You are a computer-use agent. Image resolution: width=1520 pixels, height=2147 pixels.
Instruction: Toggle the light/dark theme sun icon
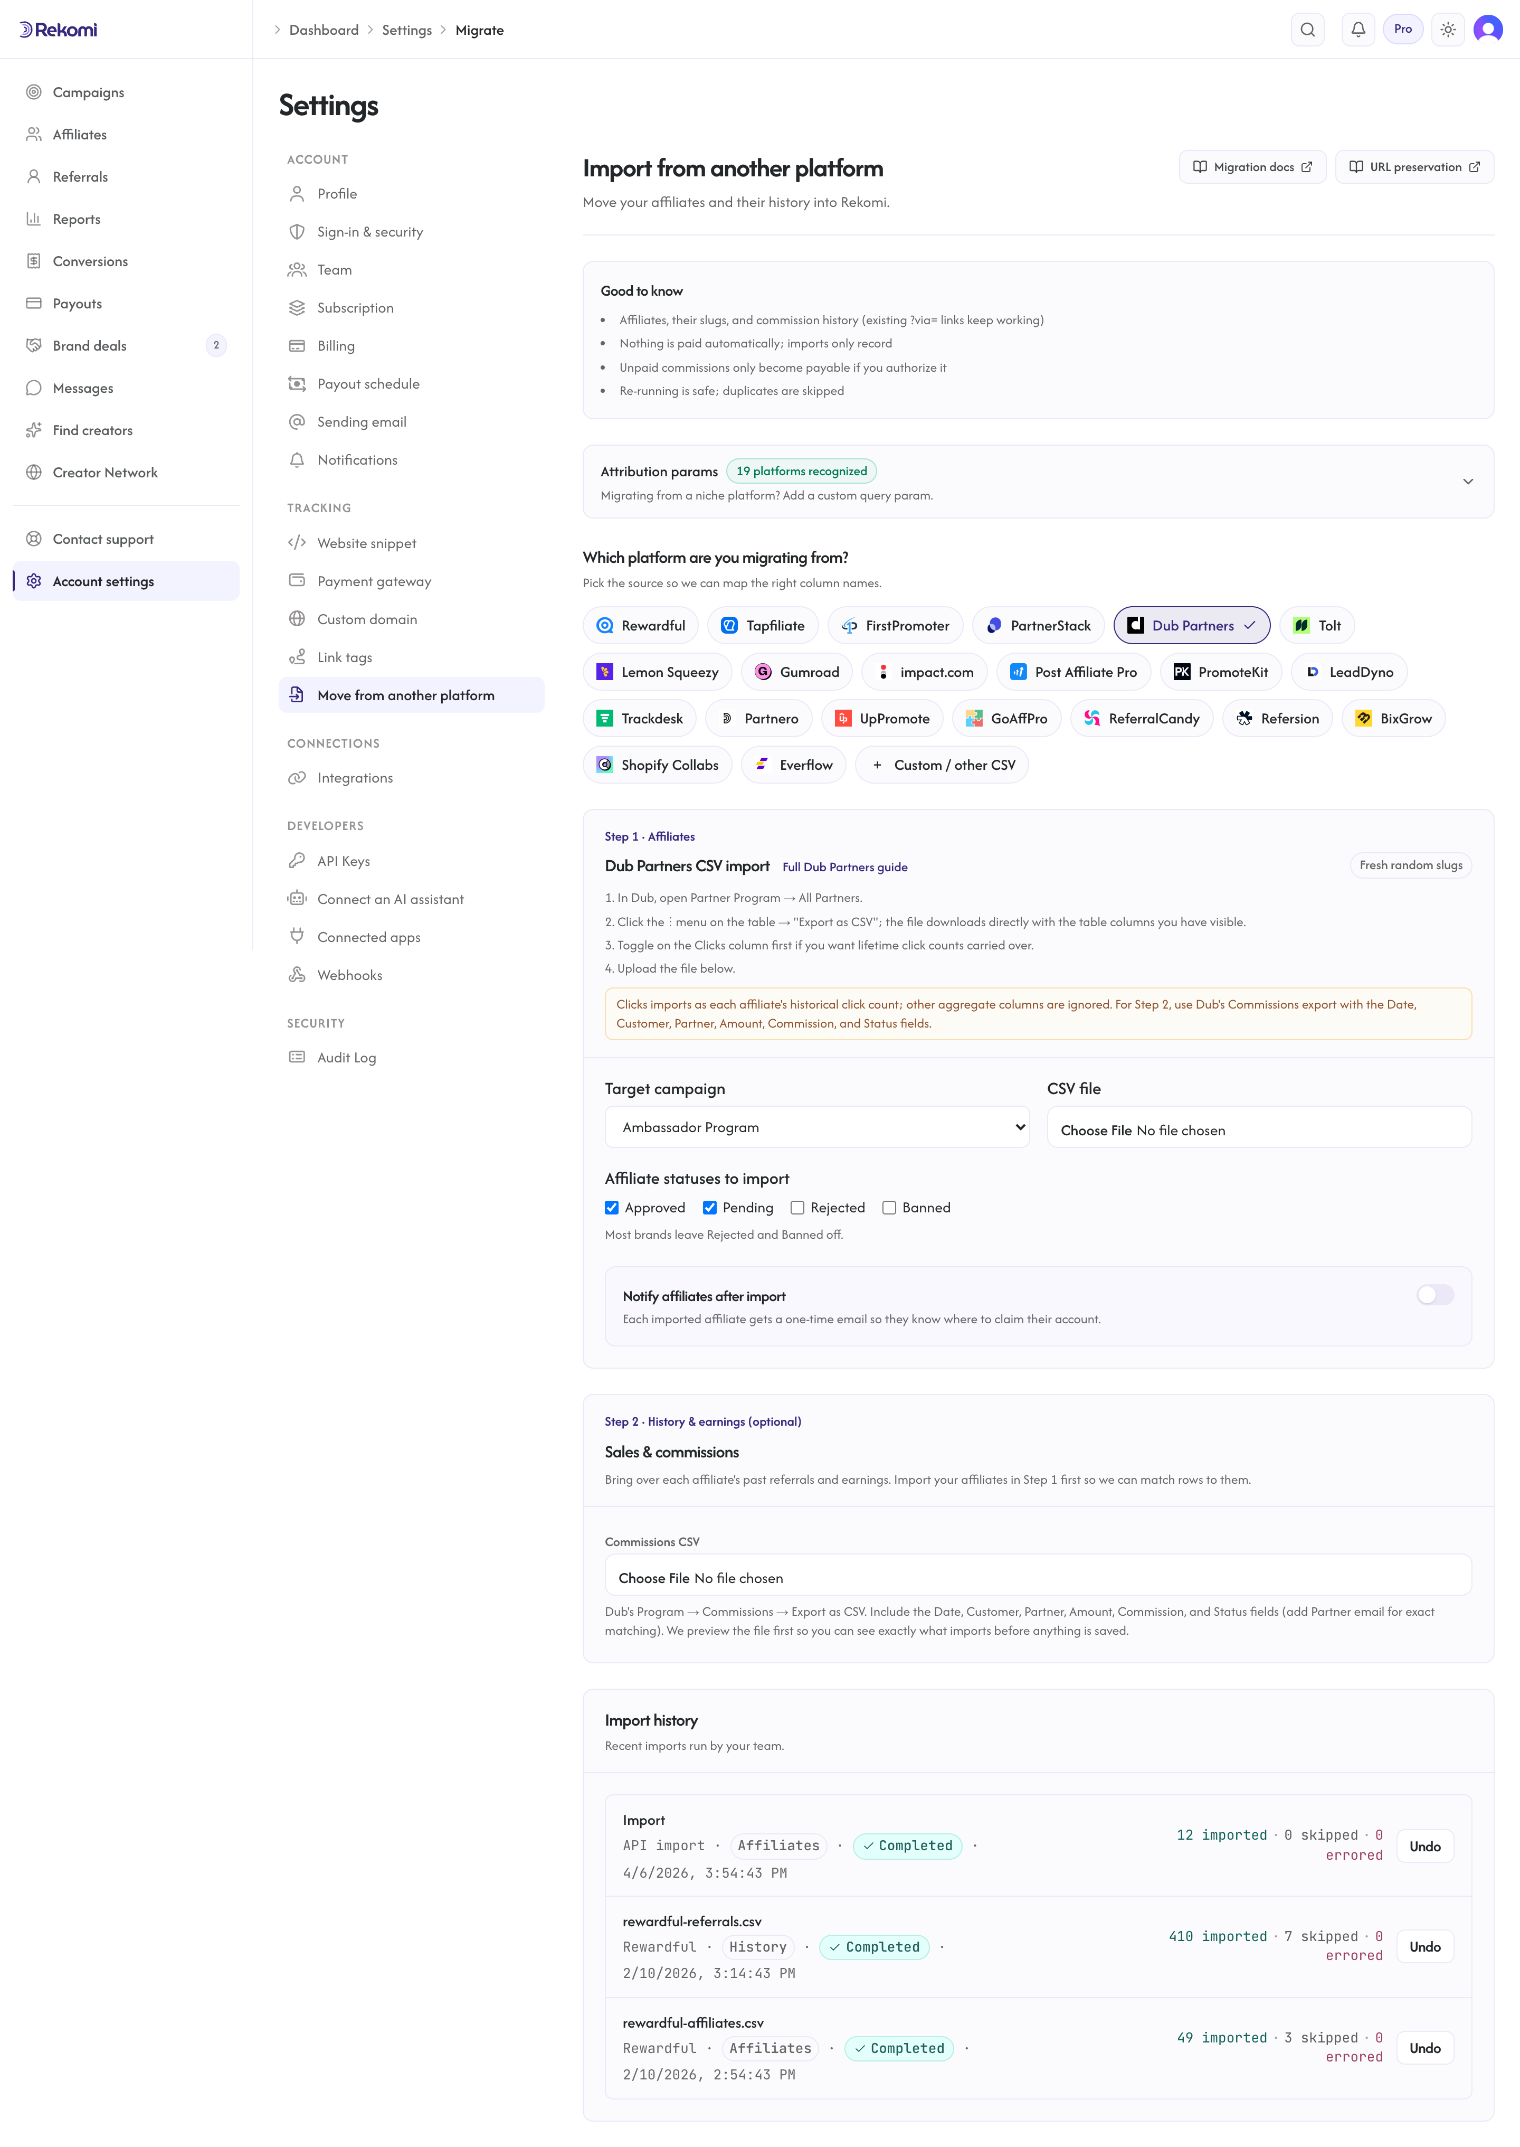1448,30
